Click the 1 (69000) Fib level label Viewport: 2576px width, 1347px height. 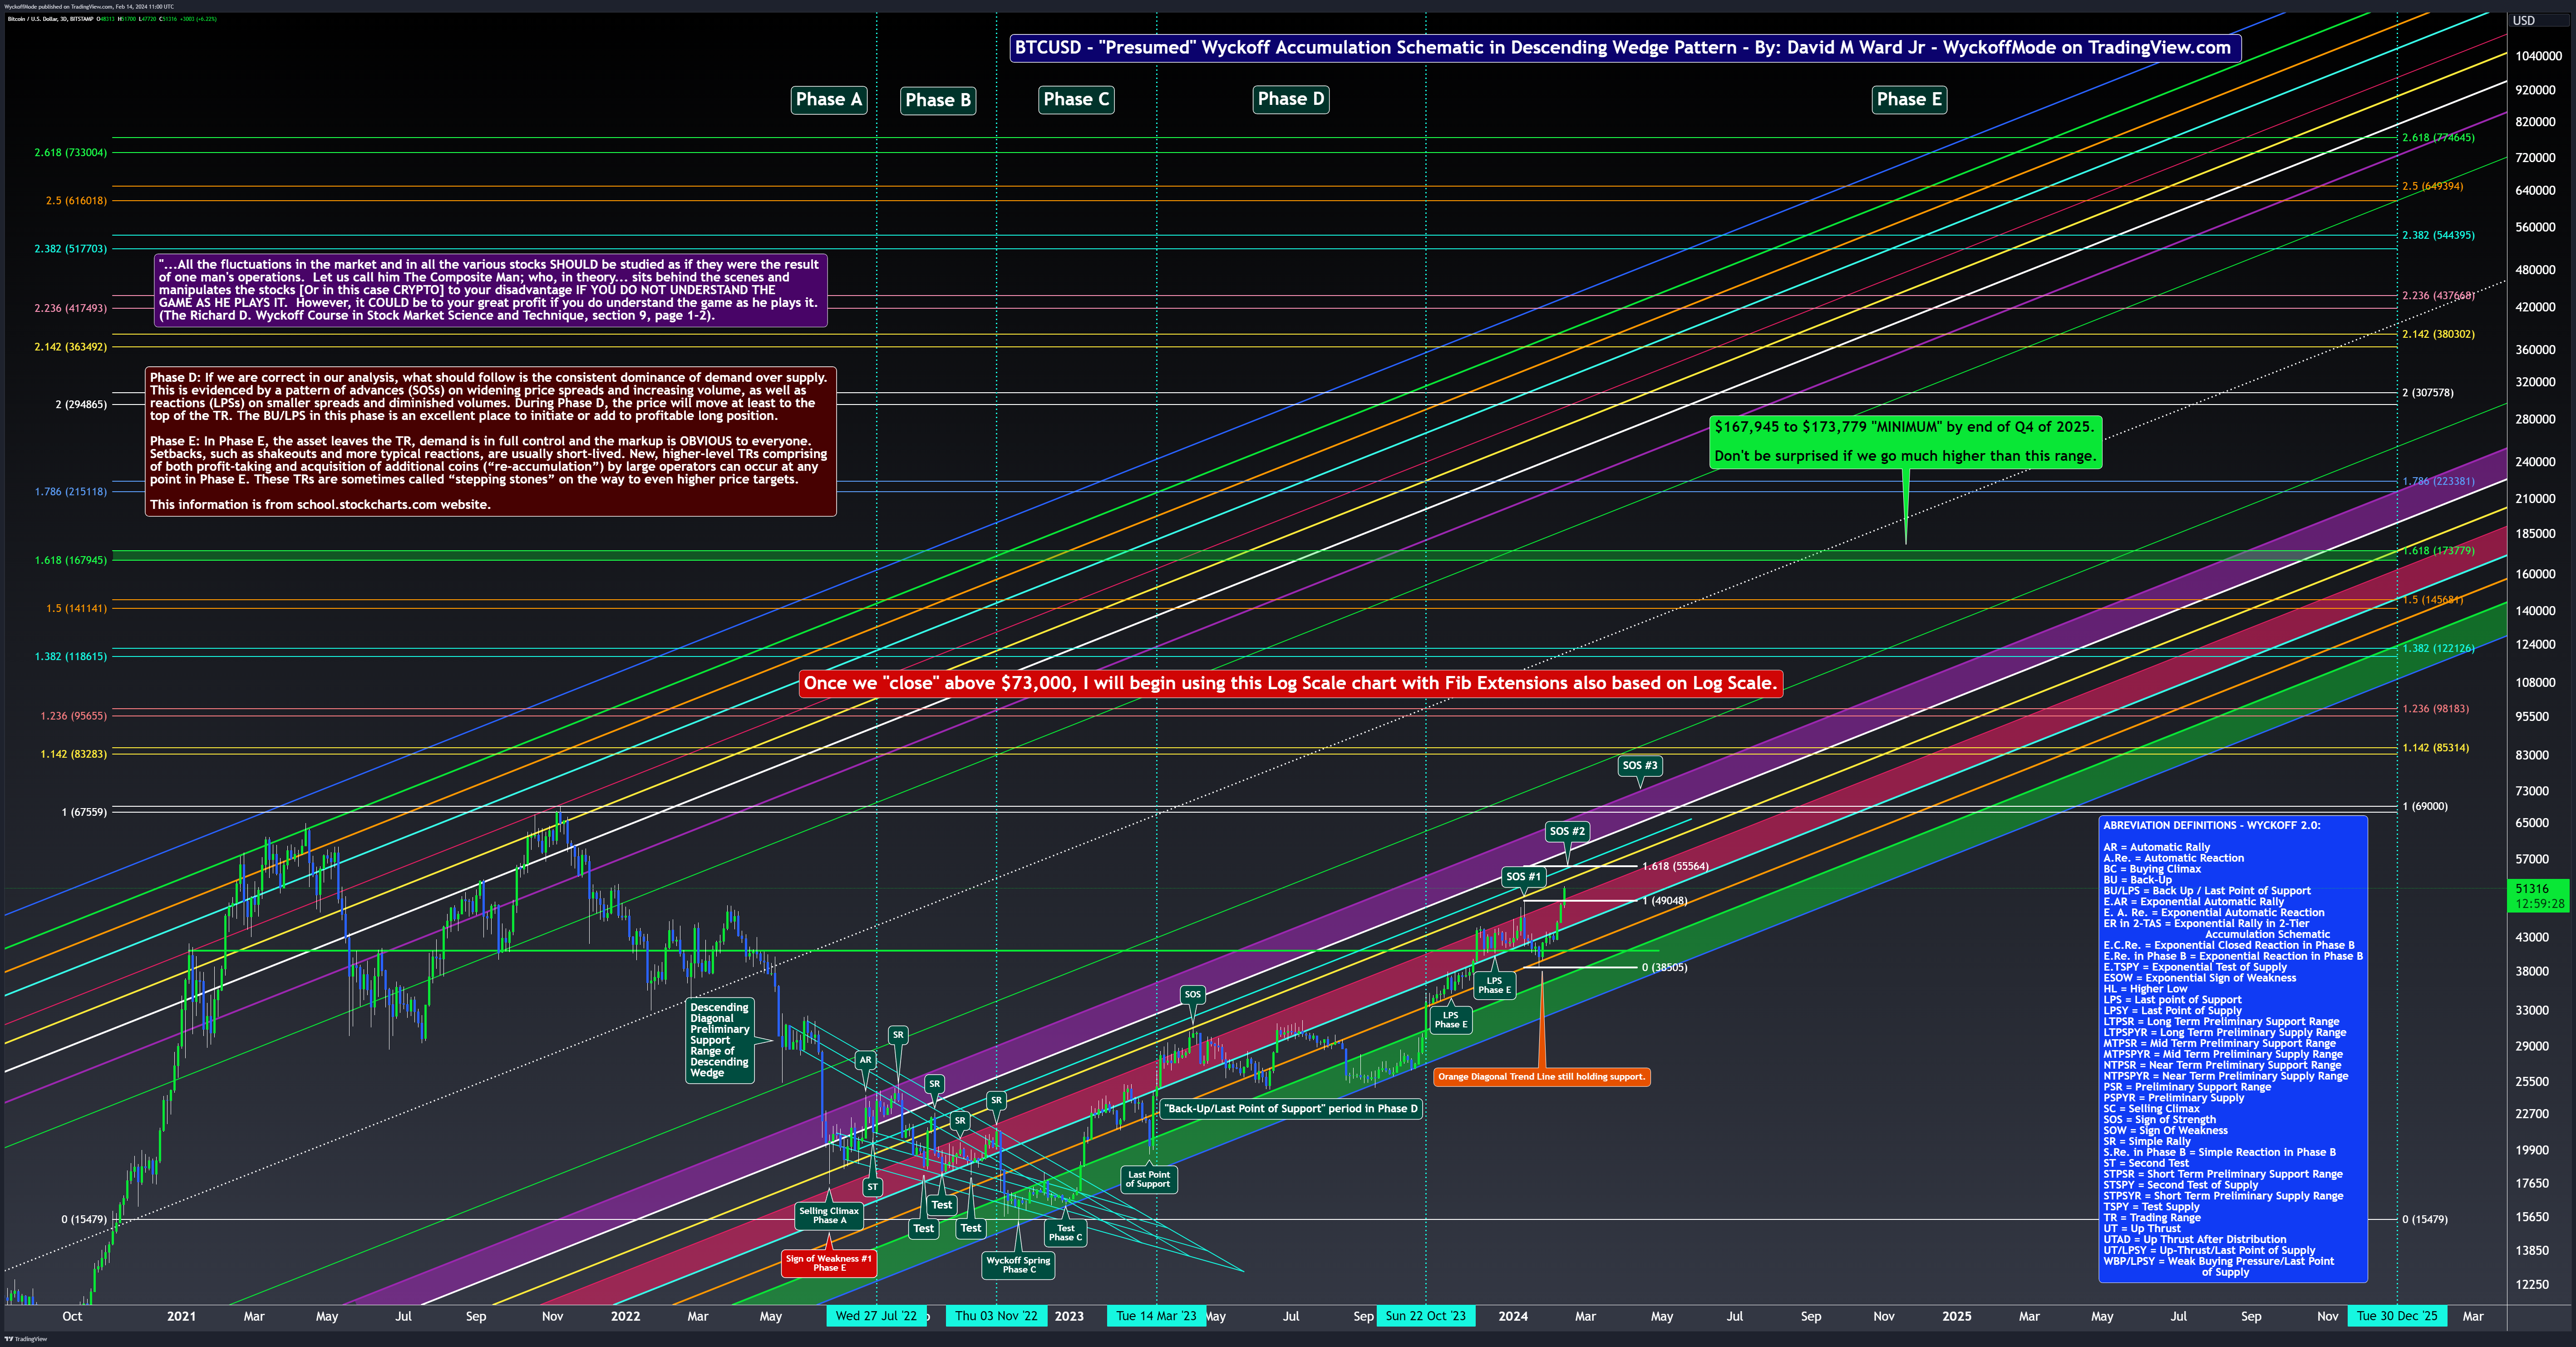2424,806
